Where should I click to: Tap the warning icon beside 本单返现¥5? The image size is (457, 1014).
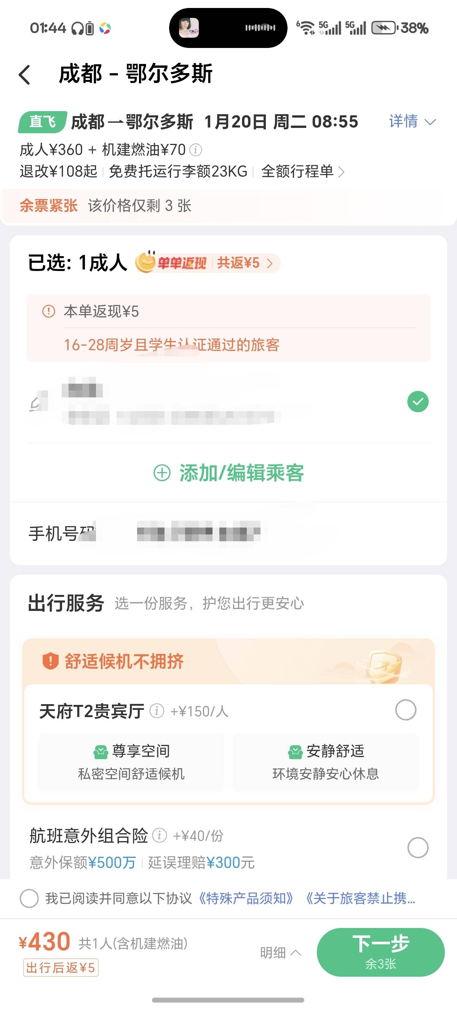click(48, 311)
